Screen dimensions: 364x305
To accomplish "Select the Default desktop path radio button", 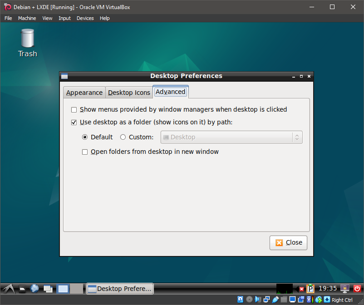I will point(84,137).
